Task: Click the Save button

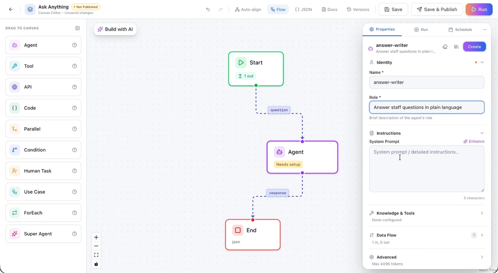Action: (393, 9)
